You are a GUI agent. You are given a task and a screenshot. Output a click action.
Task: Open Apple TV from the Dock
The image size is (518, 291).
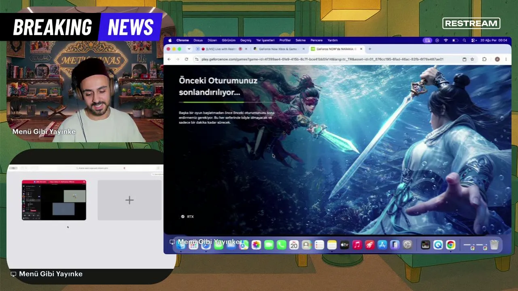(x=344, y=245)
